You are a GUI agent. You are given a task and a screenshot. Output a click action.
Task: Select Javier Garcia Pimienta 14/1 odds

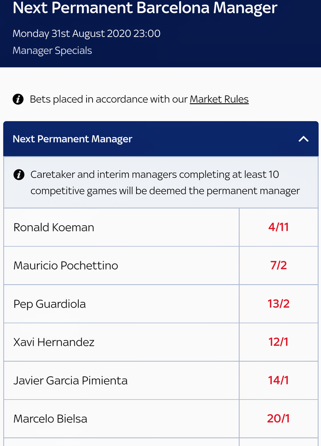pos(278,380)
